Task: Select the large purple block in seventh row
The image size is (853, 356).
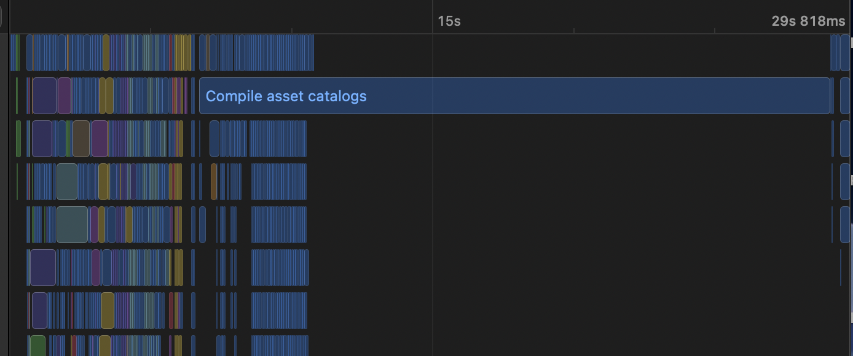Action: click(39, 311)
